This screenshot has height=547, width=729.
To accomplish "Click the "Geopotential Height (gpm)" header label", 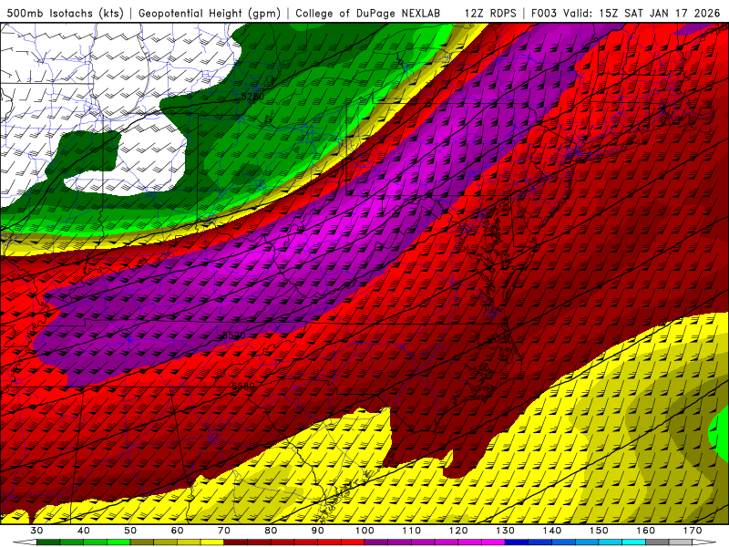I will pos(210,13).
